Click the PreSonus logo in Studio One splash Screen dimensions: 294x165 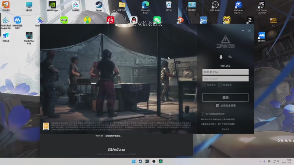click(116, 150)
